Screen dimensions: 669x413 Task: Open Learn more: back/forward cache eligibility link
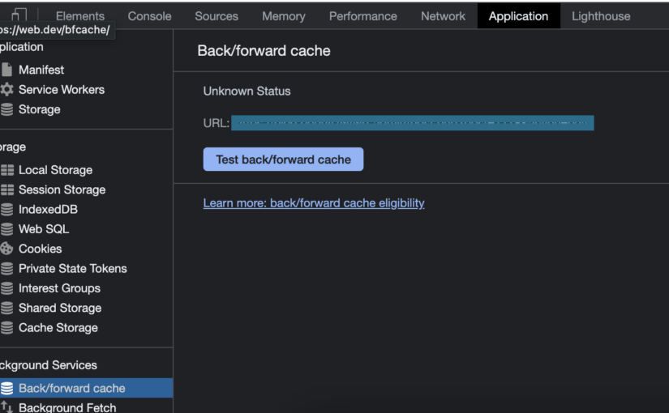click(x=314, y=203)
